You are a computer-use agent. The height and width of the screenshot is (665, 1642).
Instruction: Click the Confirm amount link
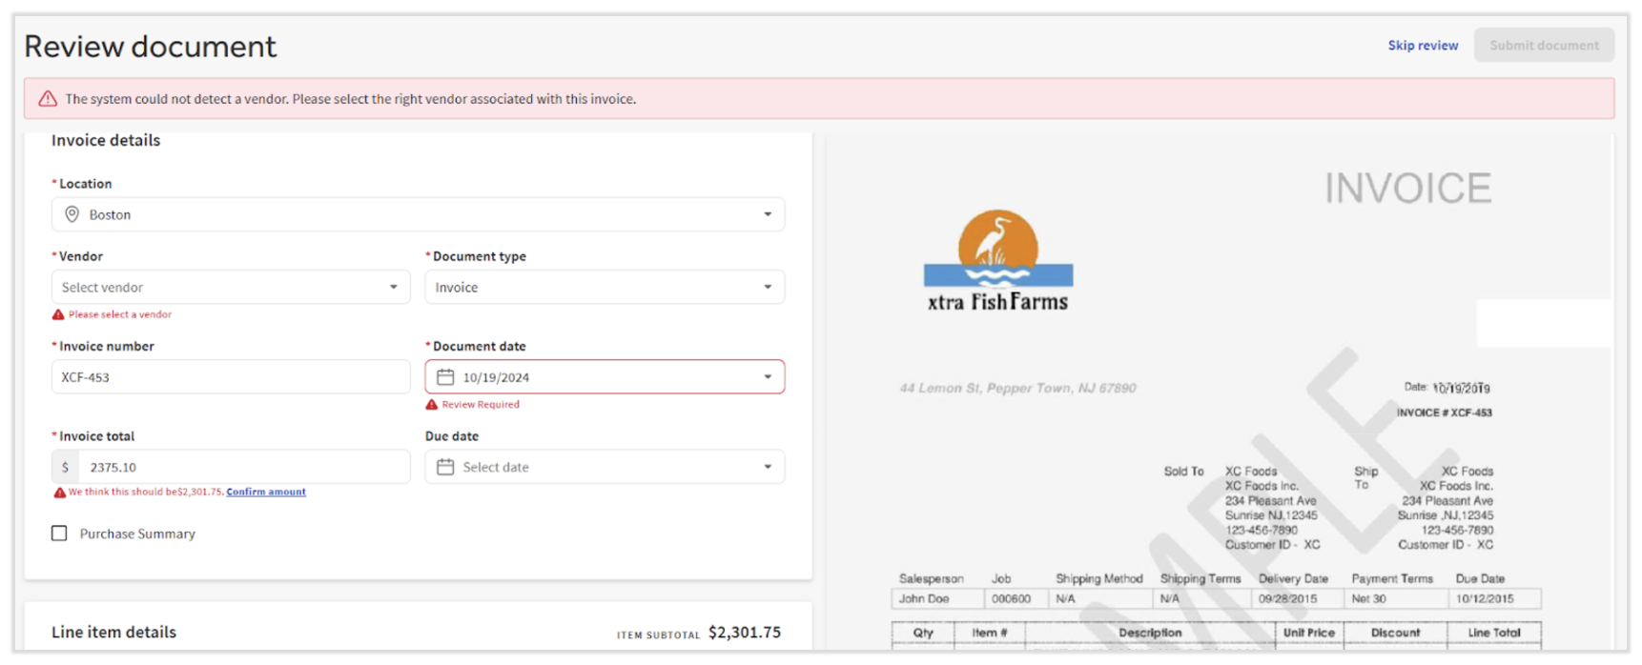[266, 492]
